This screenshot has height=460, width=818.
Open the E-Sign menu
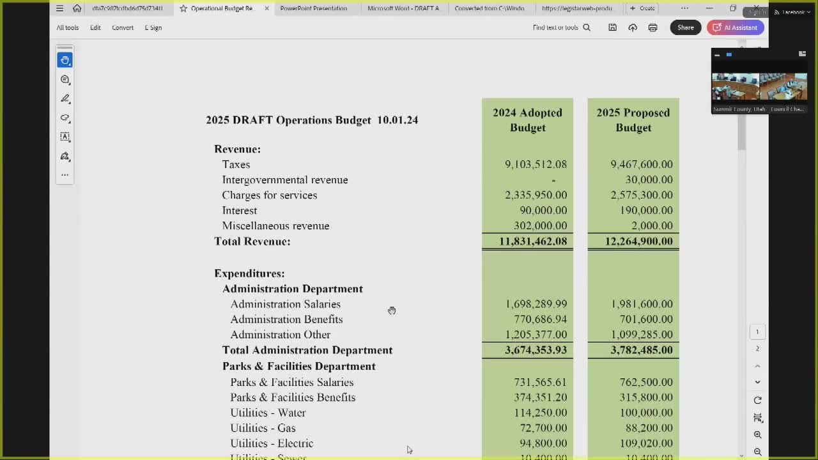tap(153, 27)
